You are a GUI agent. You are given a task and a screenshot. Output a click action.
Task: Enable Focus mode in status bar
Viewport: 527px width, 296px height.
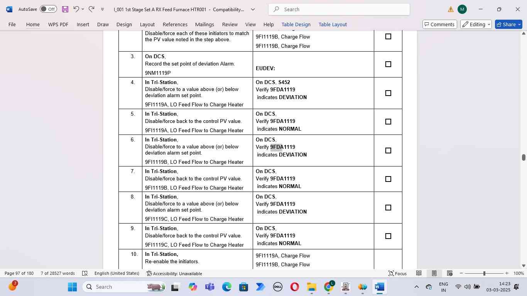[397, 273]
